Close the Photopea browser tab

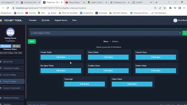click(129, 2)
